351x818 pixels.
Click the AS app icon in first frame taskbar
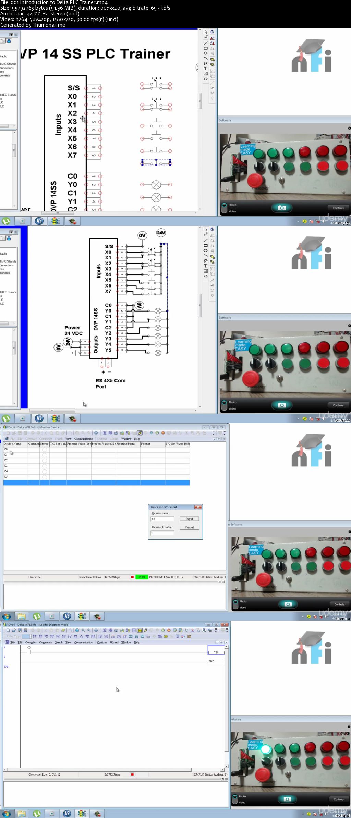39,221
